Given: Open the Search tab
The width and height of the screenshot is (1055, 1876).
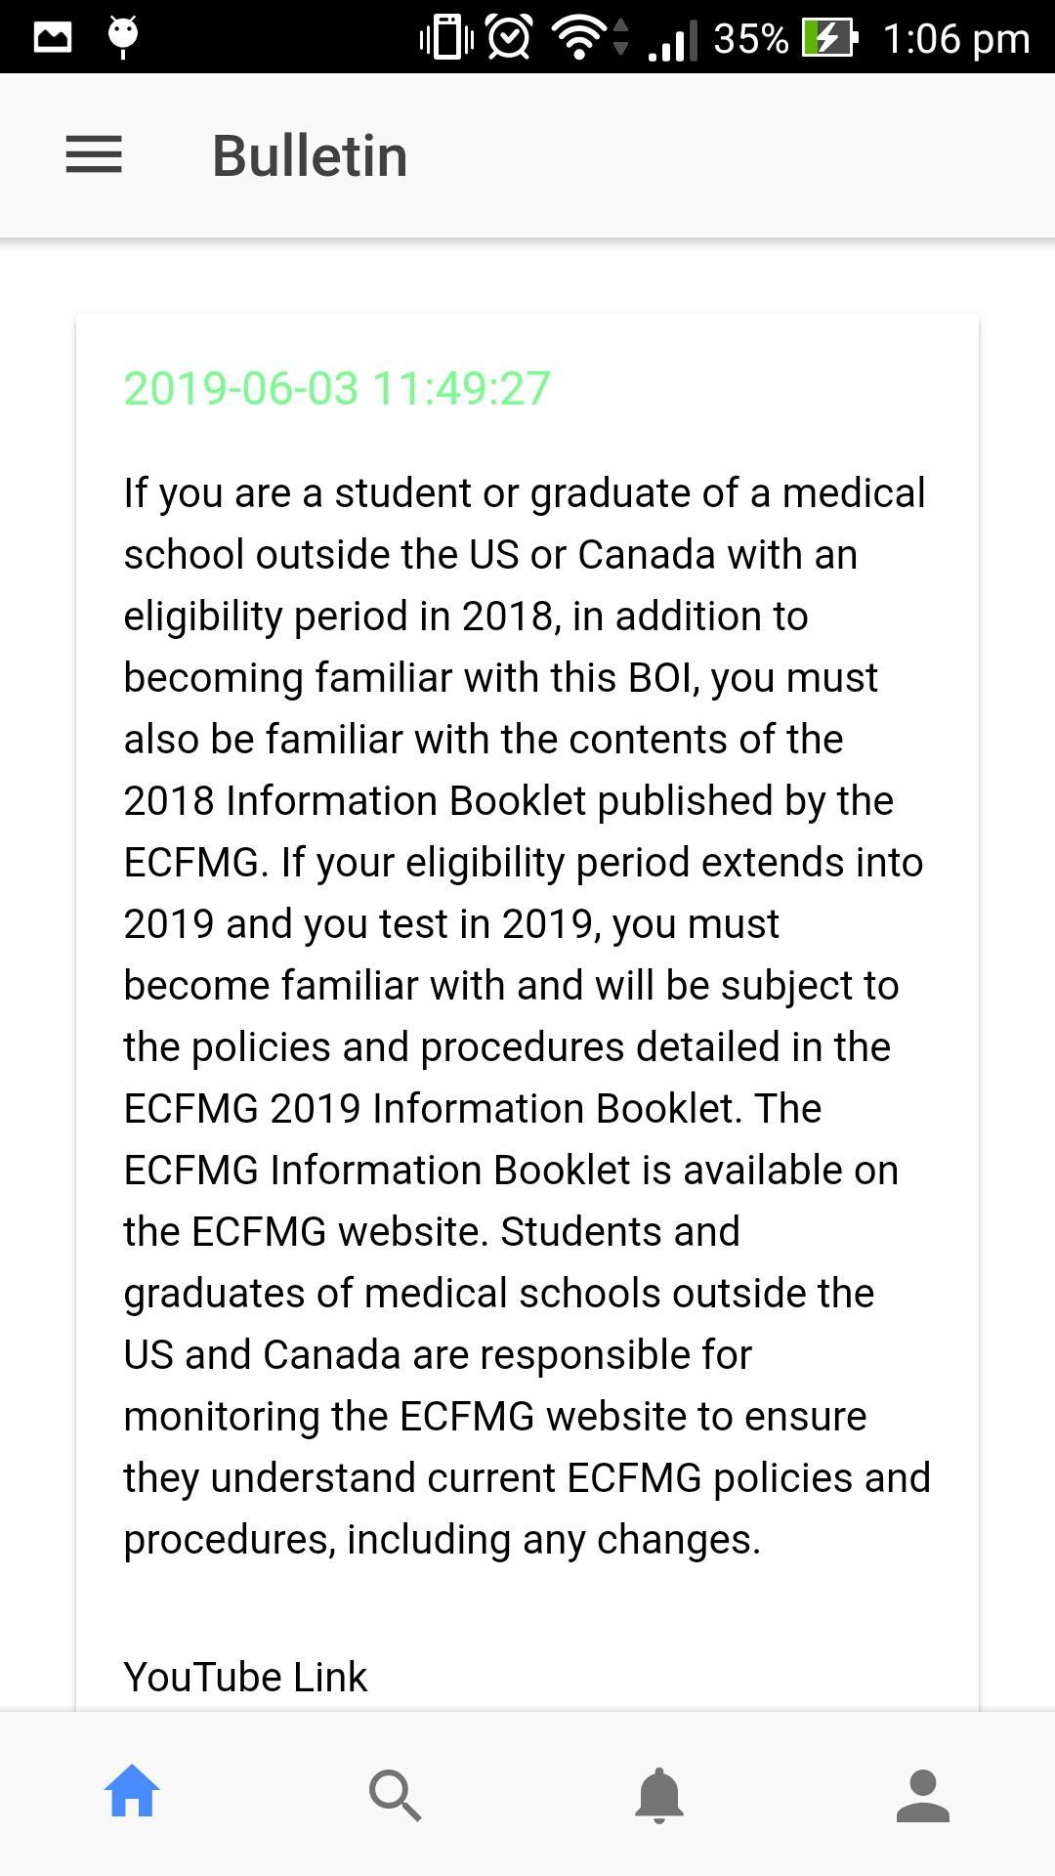Looking at the screenshot, I should [x=395, y=1795].
